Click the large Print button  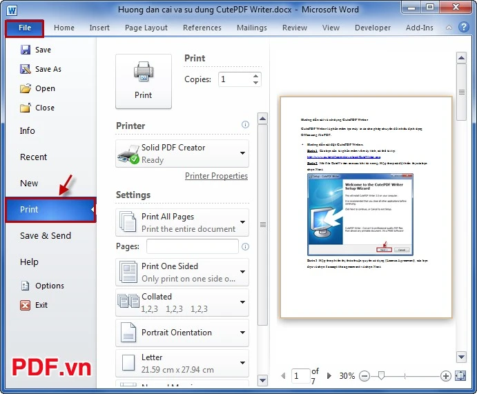[144, 81]
